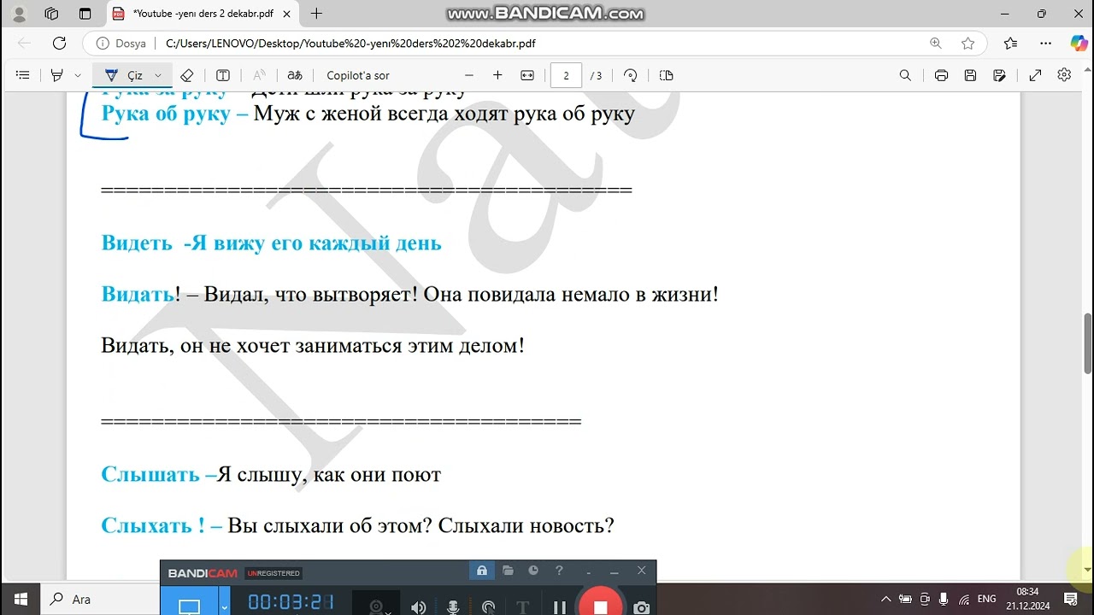Select the highlighter tool in PDF toolbar
This screenshot has height=615, width=1094.
tap(57, 75)
